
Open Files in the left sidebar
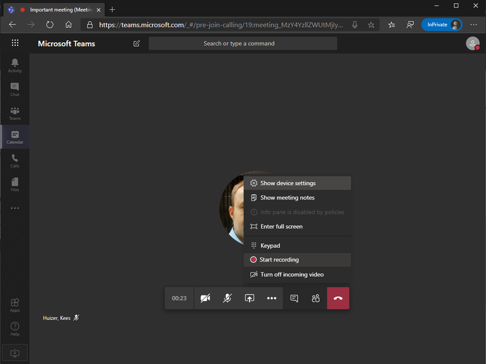pos(15,184)
